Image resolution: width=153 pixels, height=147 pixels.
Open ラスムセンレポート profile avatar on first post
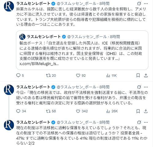9,6
